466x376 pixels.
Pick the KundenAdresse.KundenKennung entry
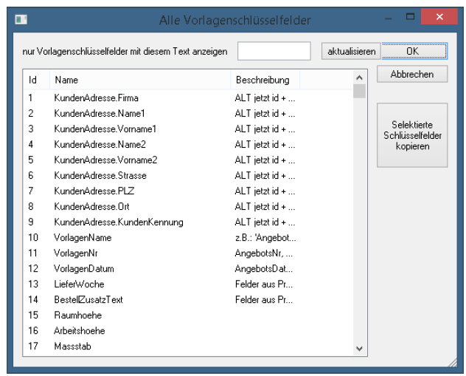(x=118, y=222)
